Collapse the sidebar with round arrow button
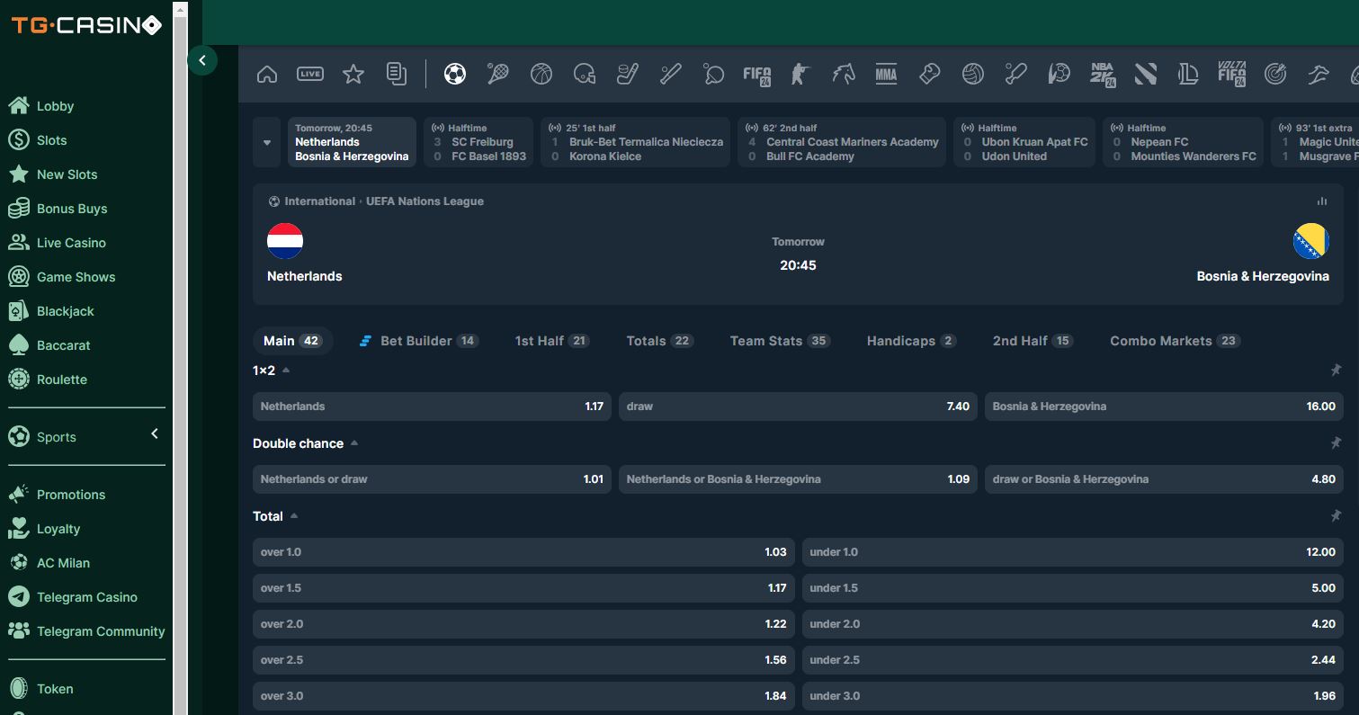 (x=202, y=60)
